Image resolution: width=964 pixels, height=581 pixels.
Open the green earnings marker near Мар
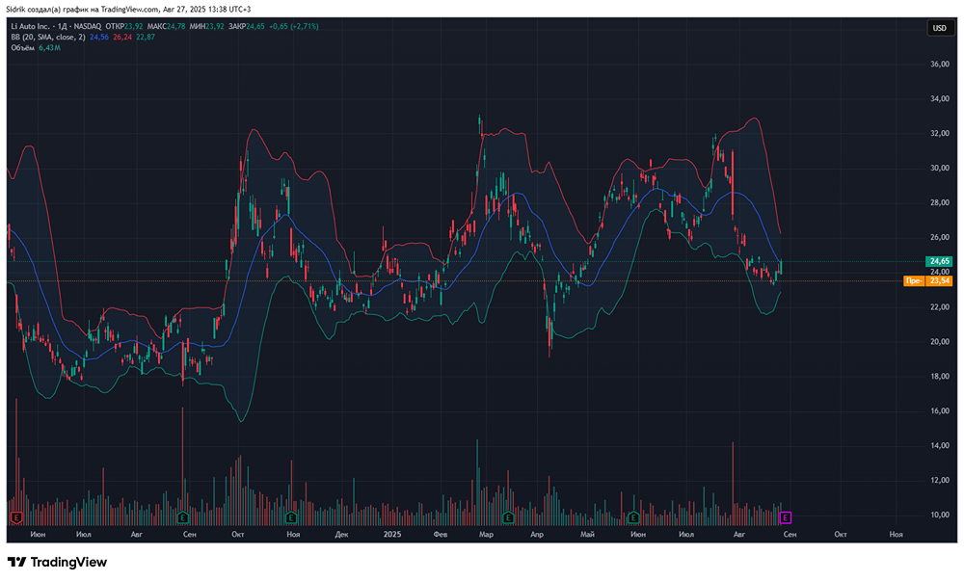coord(507,517)
